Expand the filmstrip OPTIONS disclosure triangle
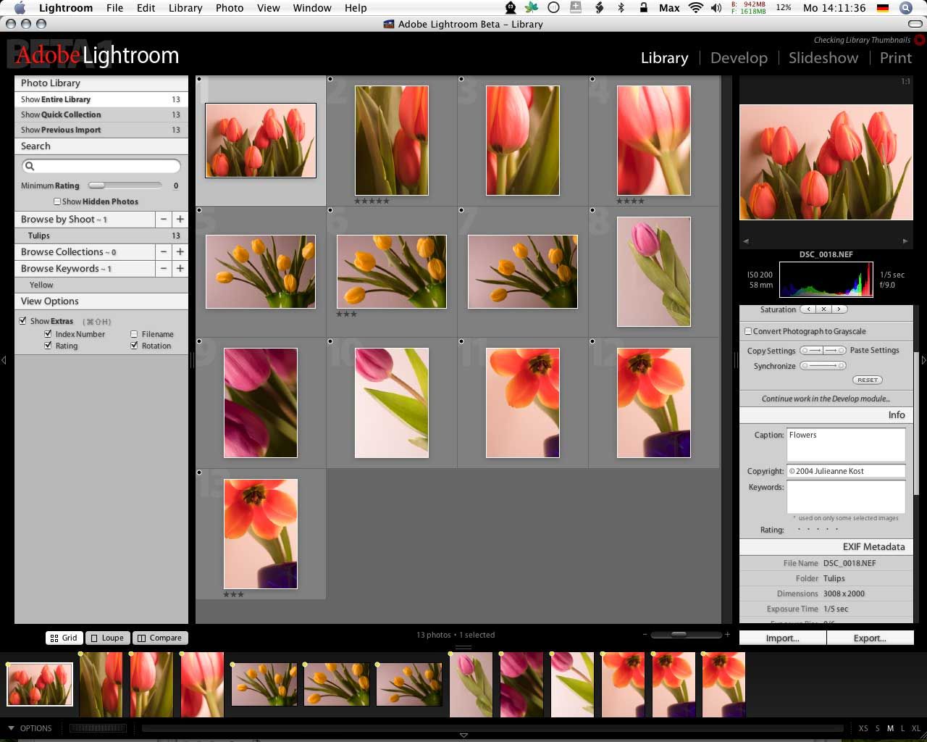 (x=10, y=728)
